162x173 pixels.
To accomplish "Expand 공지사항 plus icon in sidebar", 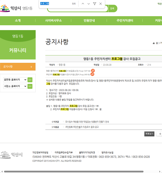I will coord(31,67).
